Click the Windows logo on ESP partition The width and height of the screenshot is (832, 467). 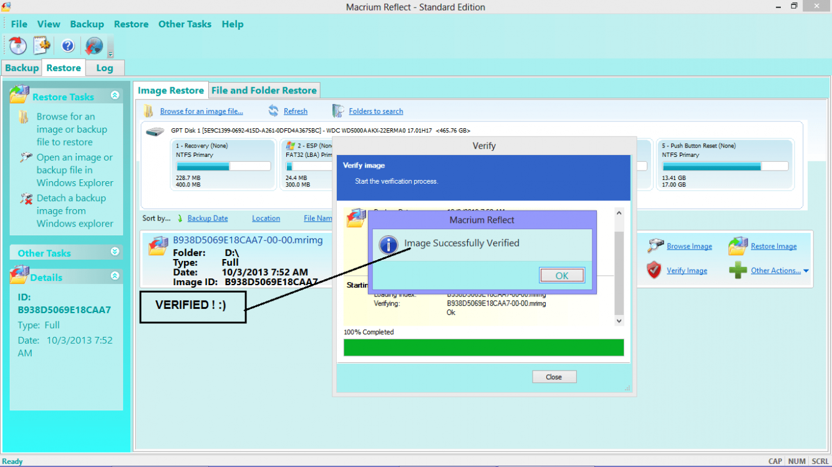(290, 146)
